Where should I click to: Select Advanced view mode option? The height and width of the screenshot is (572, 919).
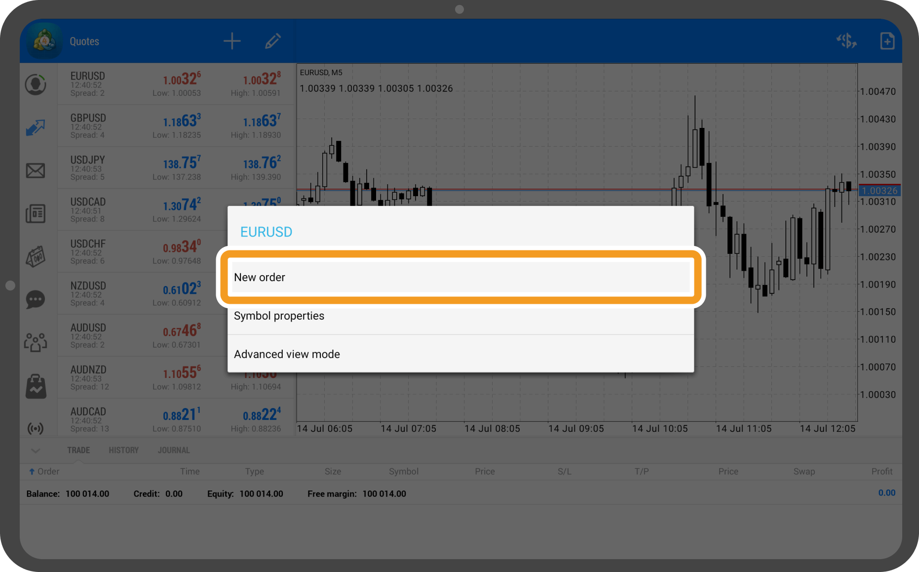460,354
